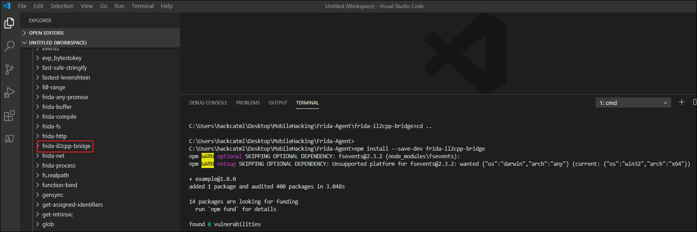This screenshot has width=697, height=232.
Task: Switch to the Debug Console tab
Action: (208, 103)
